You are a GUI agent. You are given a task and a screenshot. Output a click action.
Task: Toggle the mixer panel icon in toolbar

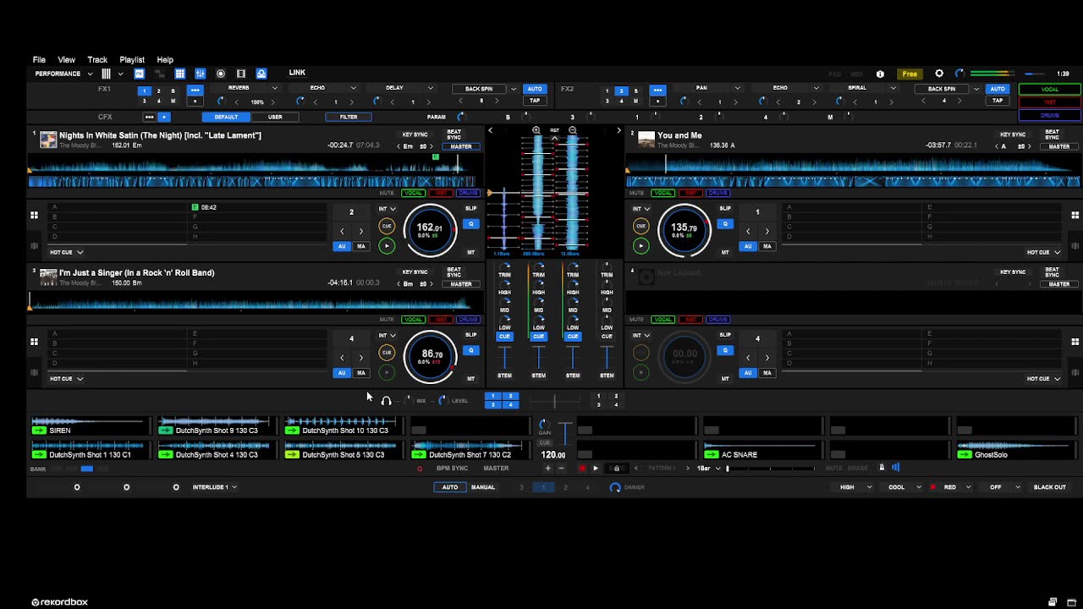tap(201, 74)
